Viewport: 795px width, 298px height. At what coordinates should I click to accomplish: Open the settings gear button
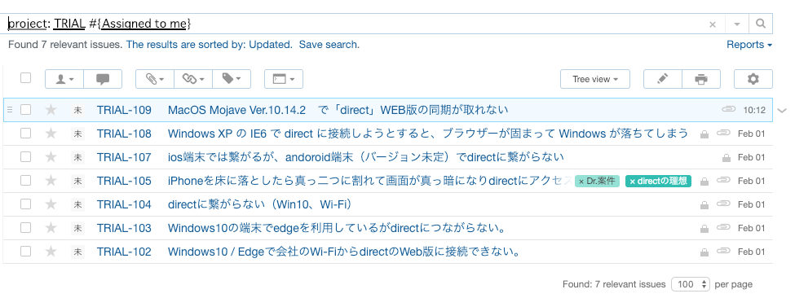[753, 79]
